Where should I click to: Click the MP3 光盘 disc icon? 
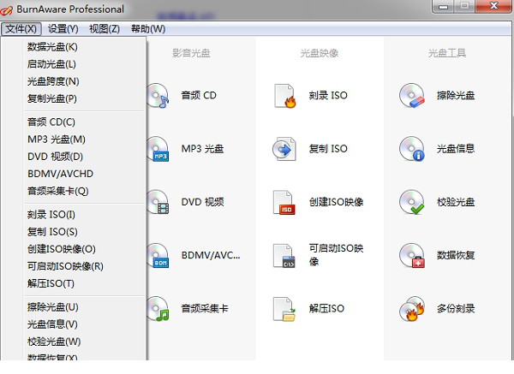158,149
